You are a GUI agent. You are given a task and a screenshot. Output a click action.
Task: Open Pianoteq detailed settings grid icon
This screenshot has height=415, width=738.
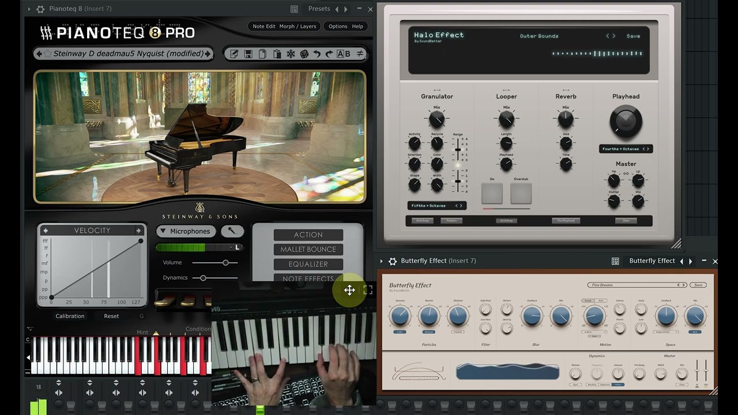pyautogui.click(x=294, y=9)
